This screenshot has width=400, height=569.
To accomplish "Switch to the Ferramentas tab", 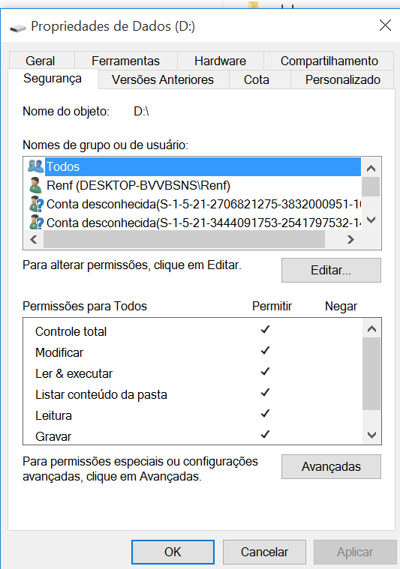I will (x=126, y=61).
